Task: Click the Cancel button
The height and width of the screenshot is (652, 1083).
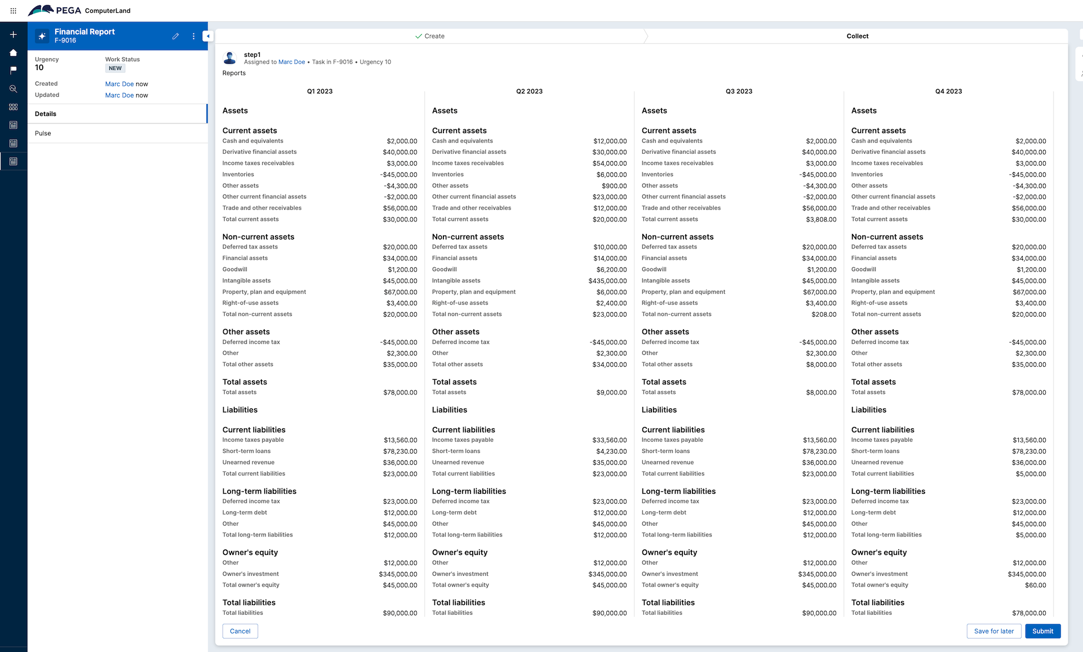Action: tap(240, 631)
